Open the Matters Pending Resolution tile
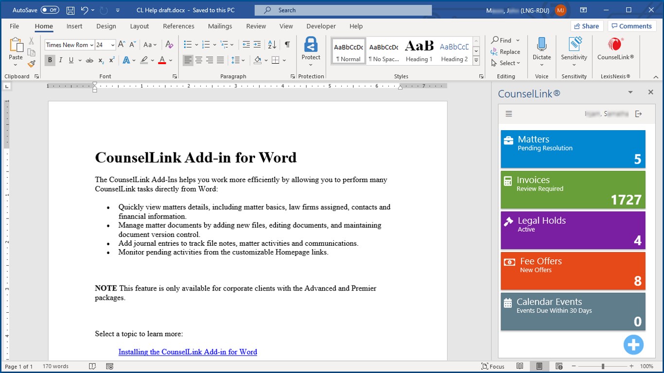Image resolution: width=664 pixels, height=373 pixels. [573, 149]
